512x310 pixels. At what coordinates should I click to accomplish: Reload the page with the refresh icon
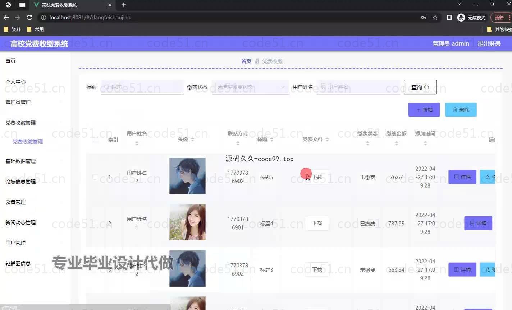coord(29,17)
